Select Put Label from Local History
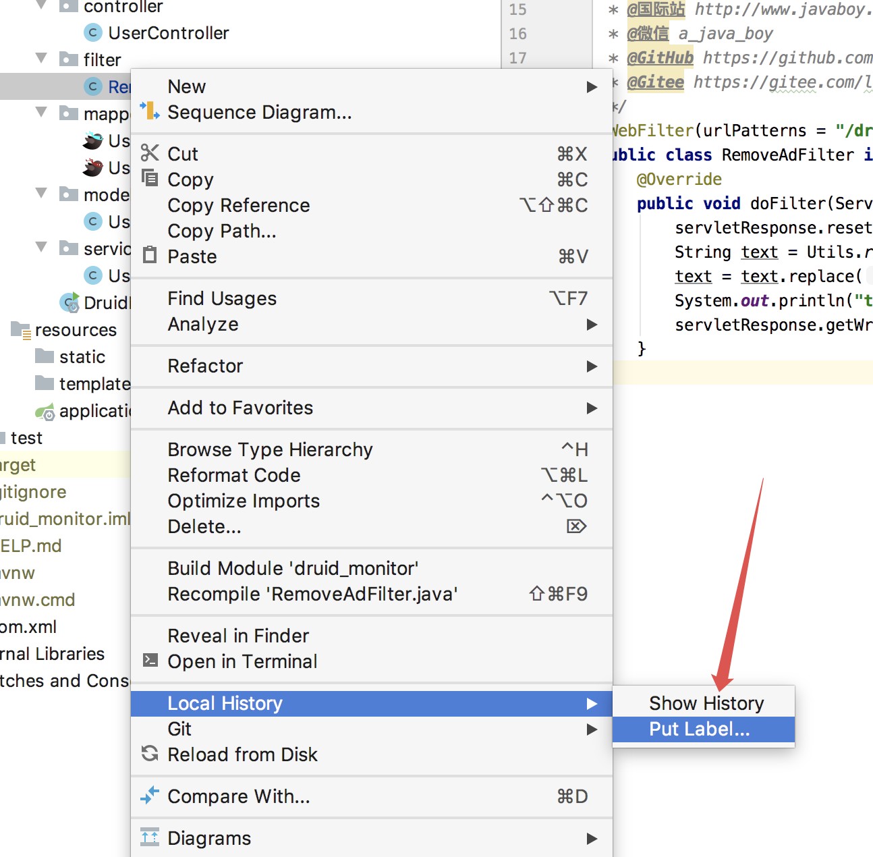The image size is (873, 857). click(x=699, y=729)
